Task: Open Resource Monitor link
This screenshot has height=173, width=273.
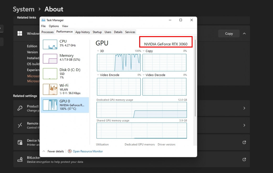Action: tap(88, 151)
